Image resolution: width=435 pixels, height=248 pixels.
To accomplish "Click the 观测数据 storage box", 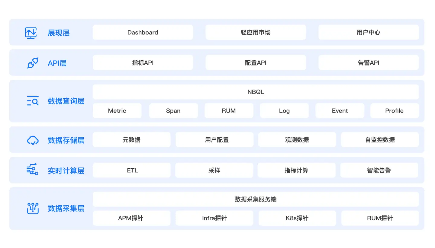I will pyautogui.click(x=297, y=140).
